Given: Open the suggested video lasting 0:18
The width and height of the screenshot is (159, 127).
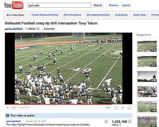Looking at the screenshot, I should click(x=147, y=46).
